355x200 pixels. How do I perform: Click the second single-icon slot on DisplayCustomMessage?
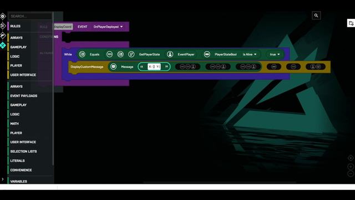click(293, 67)
